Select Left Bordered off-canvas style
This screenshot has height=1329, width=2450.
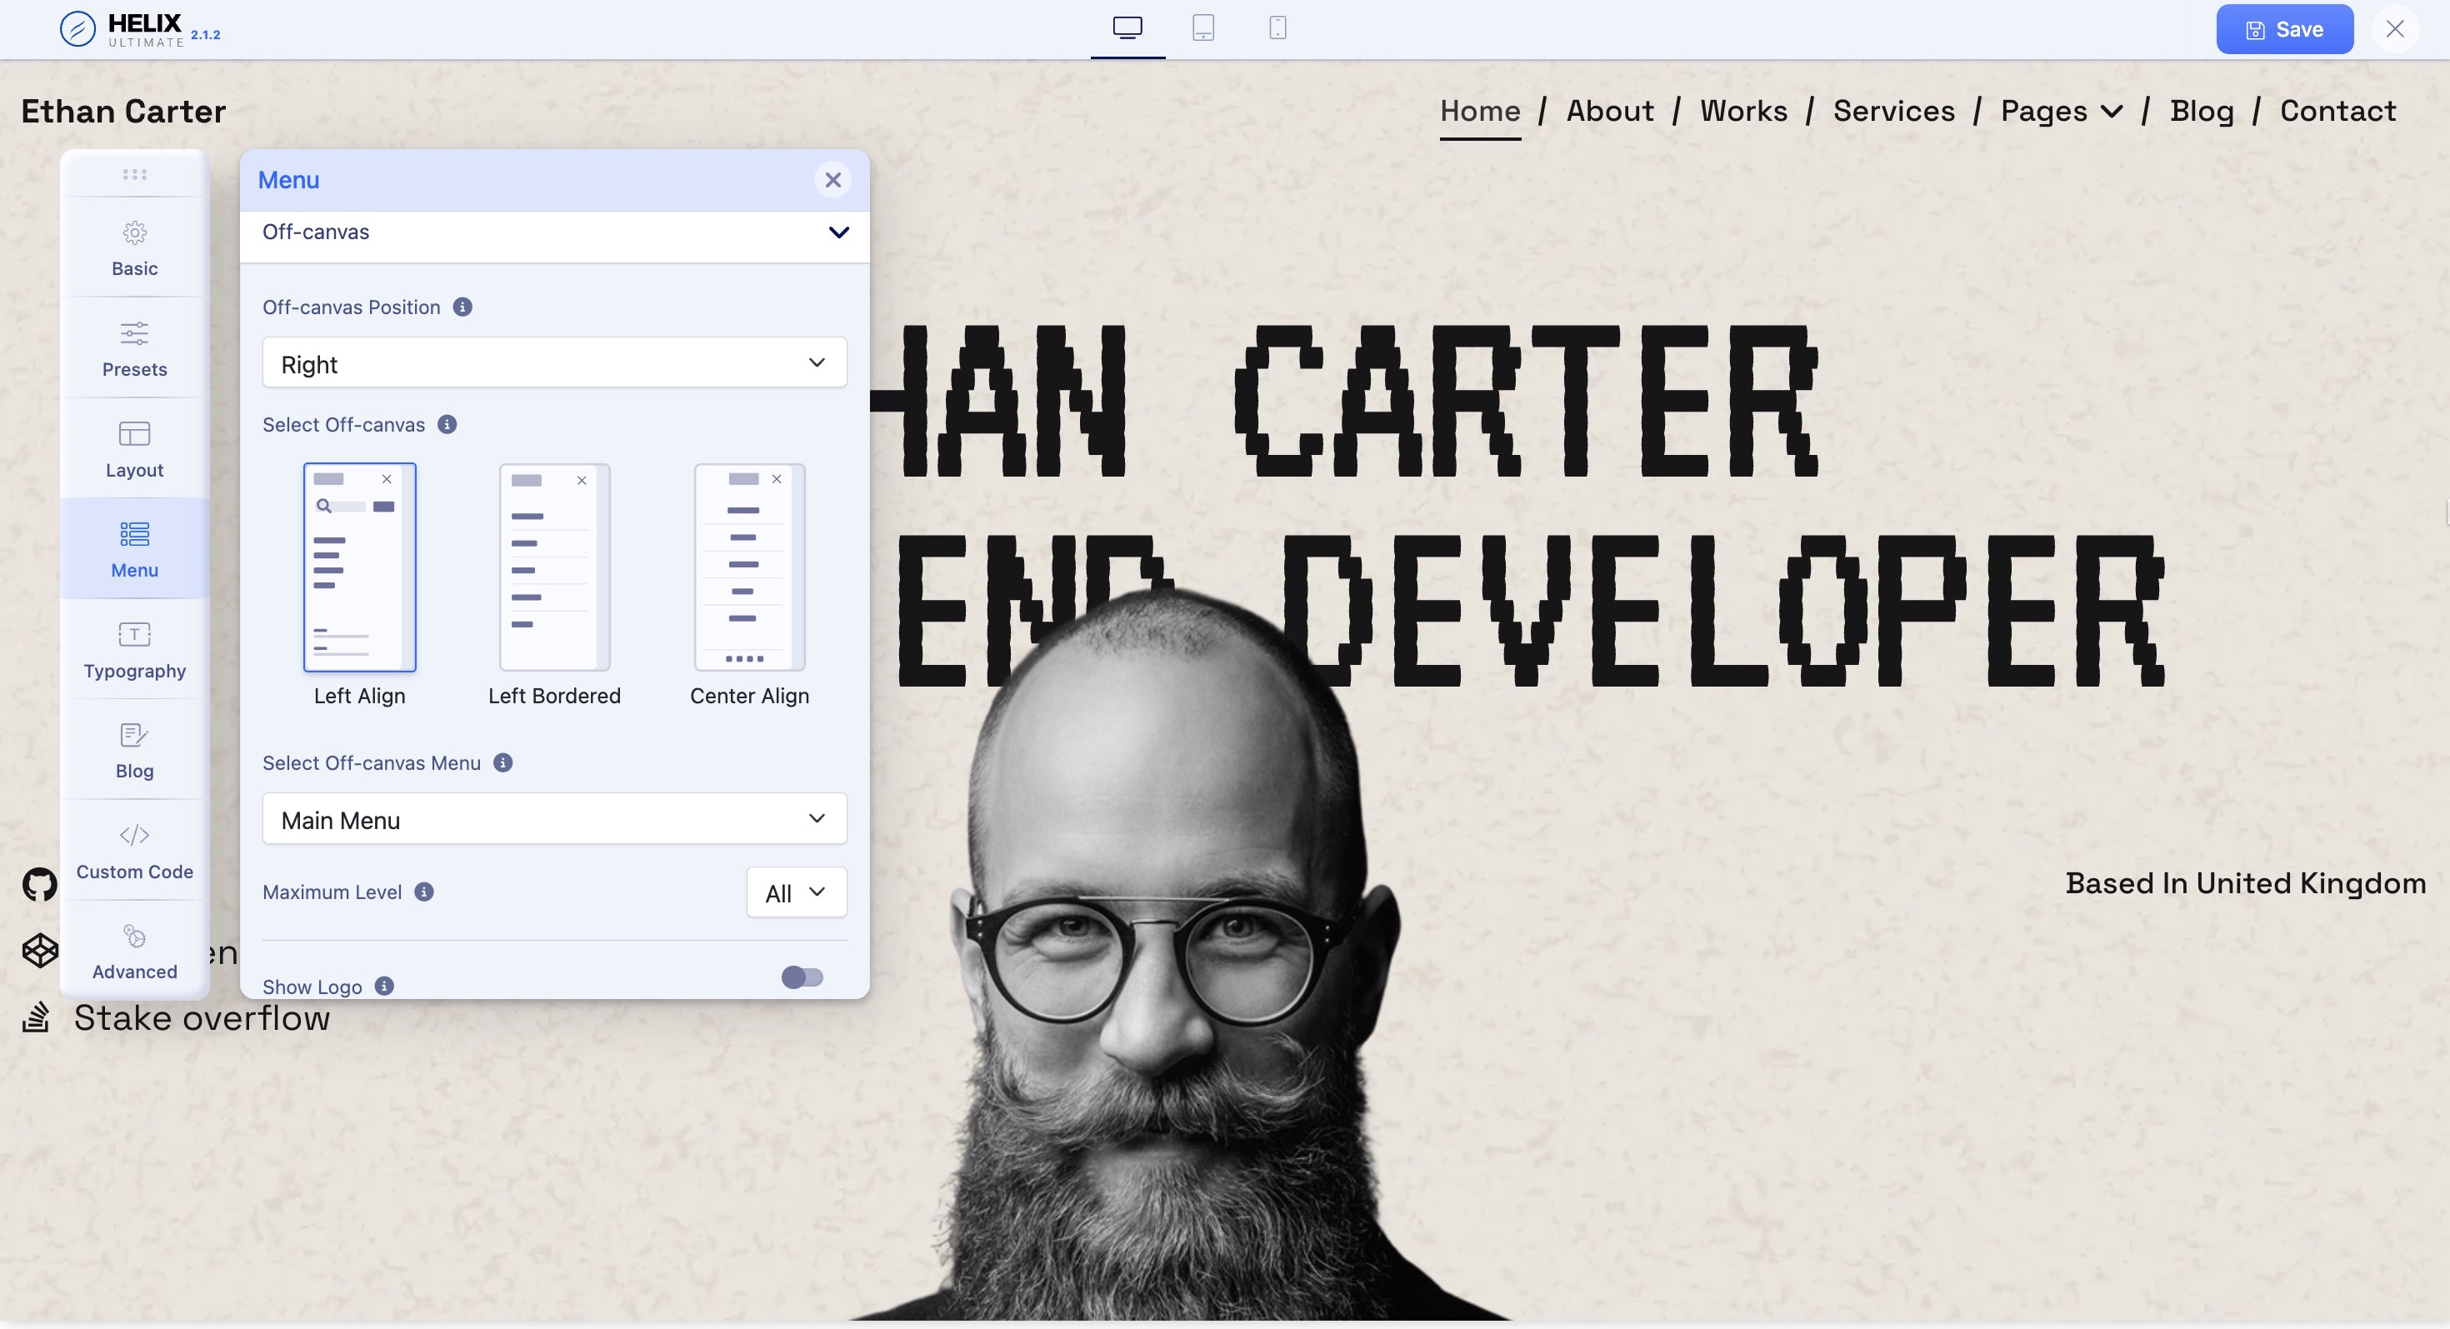coord(554,567)
